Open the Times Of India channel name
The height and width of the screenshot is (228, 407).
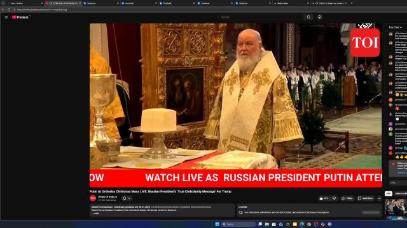point(107,197)
